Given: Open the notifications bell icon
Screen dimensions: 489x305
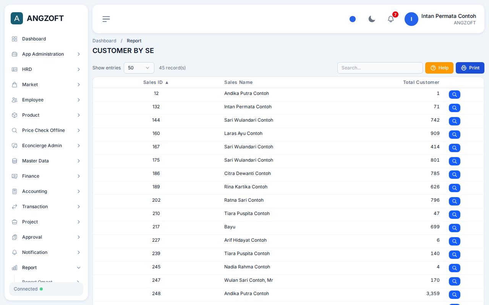Looking at the screenshot, I should (391, 19).
